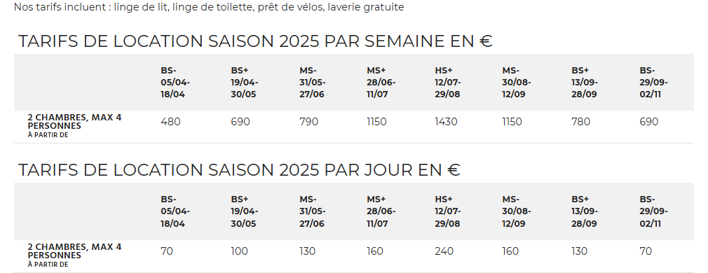Click weekly HS+ 12/07-29/08 column header

coord(448,83)
